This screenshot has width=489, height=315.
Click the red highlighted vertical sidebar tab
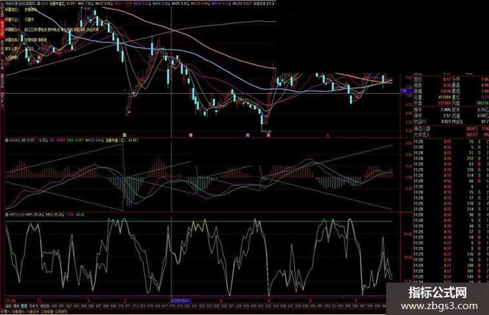click(2, 29)
